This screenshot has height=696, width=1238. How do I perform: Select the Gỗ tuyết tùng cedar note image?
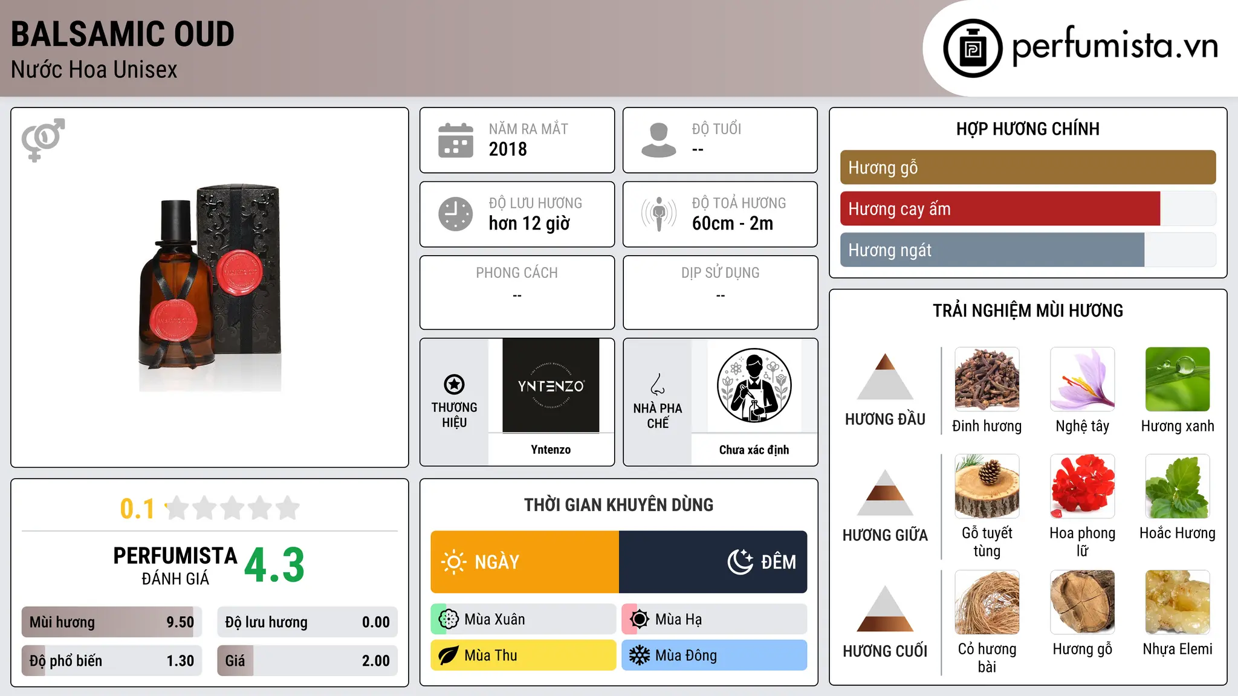coord(987,486)
